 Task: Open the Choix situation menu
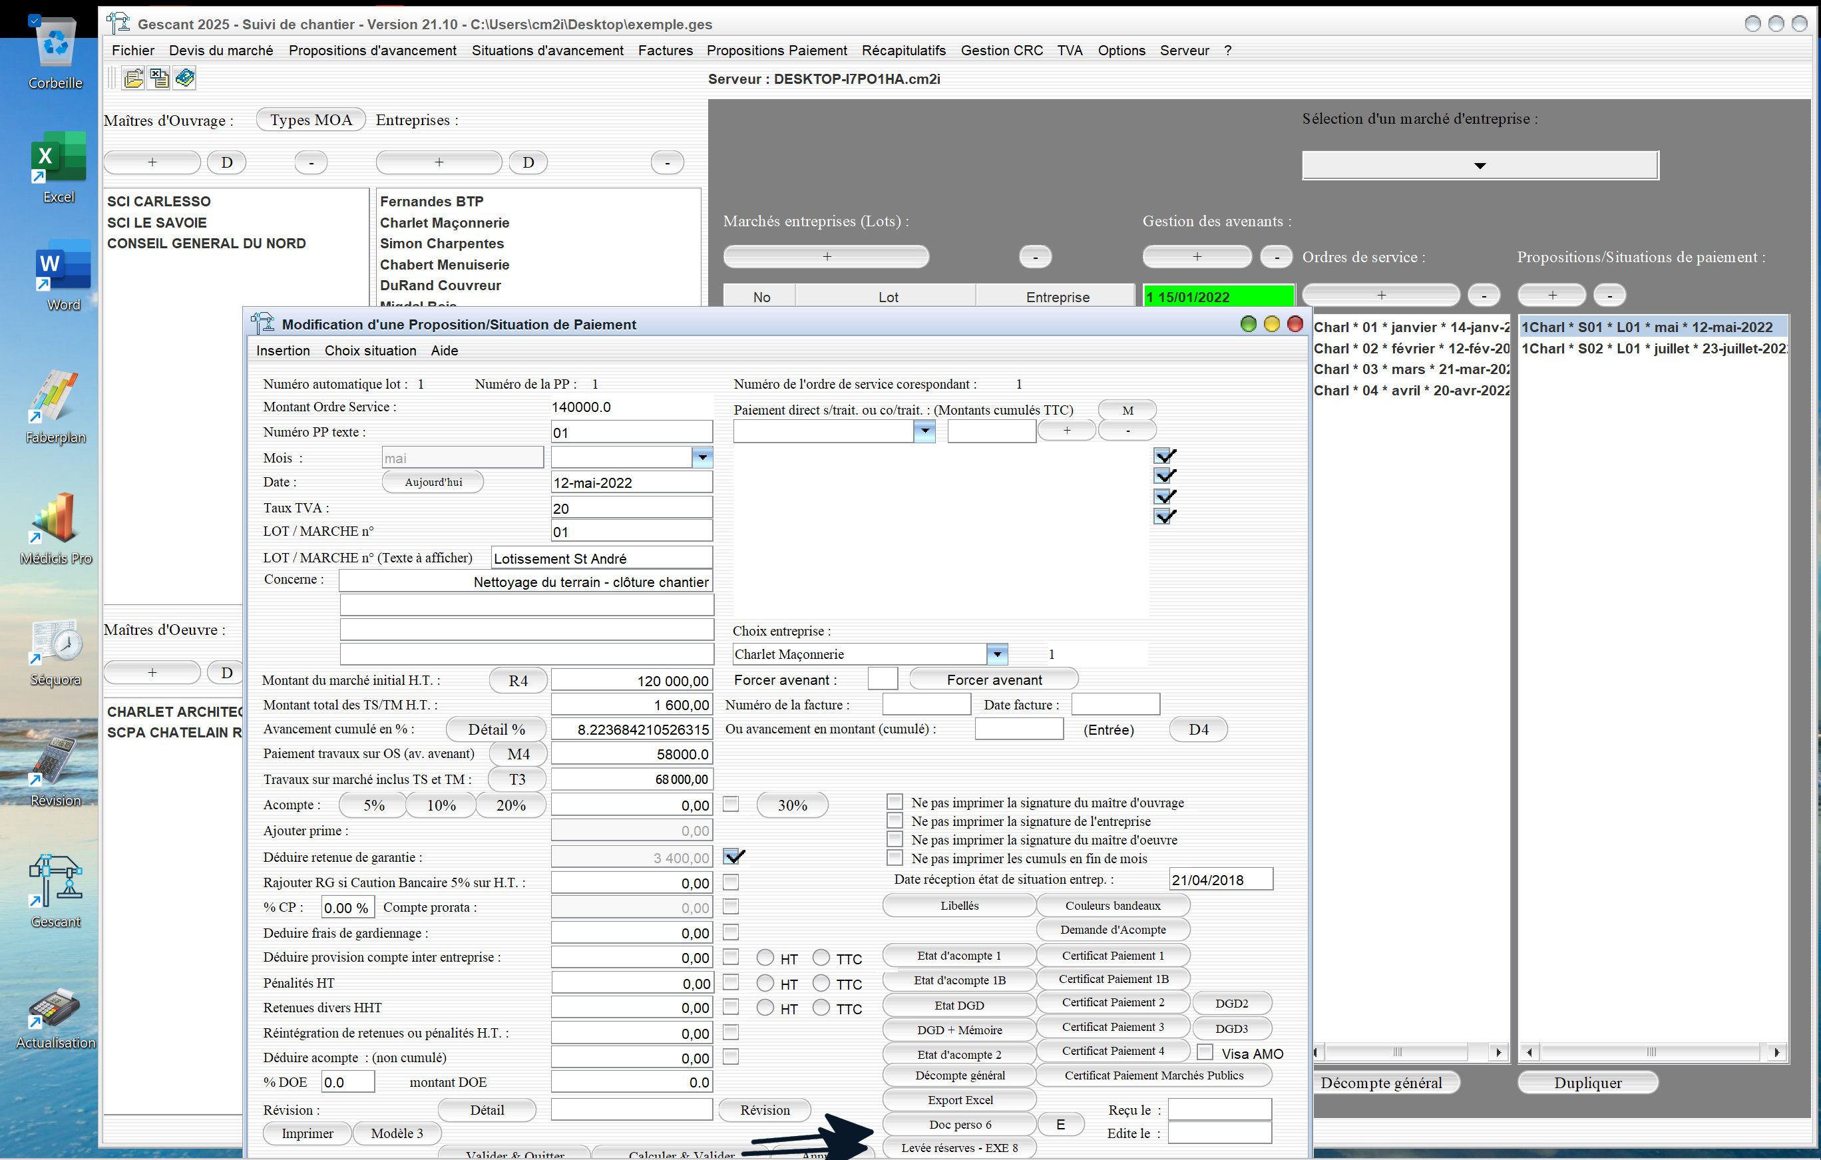pos(370,350)
